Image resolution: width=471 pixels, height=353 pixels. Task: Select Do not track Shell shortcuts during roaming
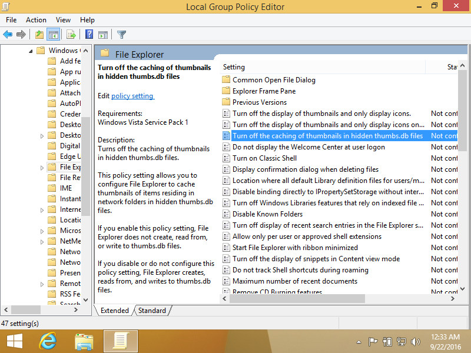click(300, 270)
